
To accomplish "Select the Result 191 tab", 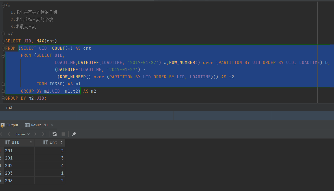I will point(39,125).
